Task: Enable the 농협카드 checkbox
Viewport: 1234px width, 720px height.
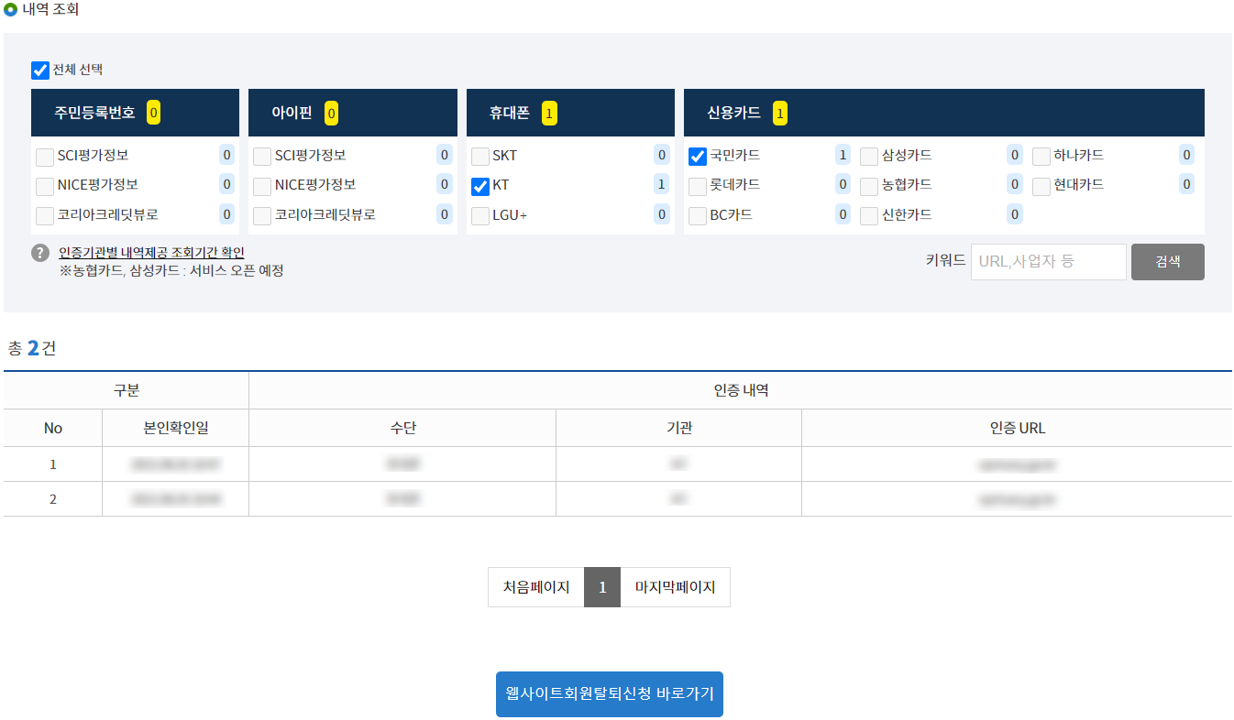Action: [x=869, y=186]
